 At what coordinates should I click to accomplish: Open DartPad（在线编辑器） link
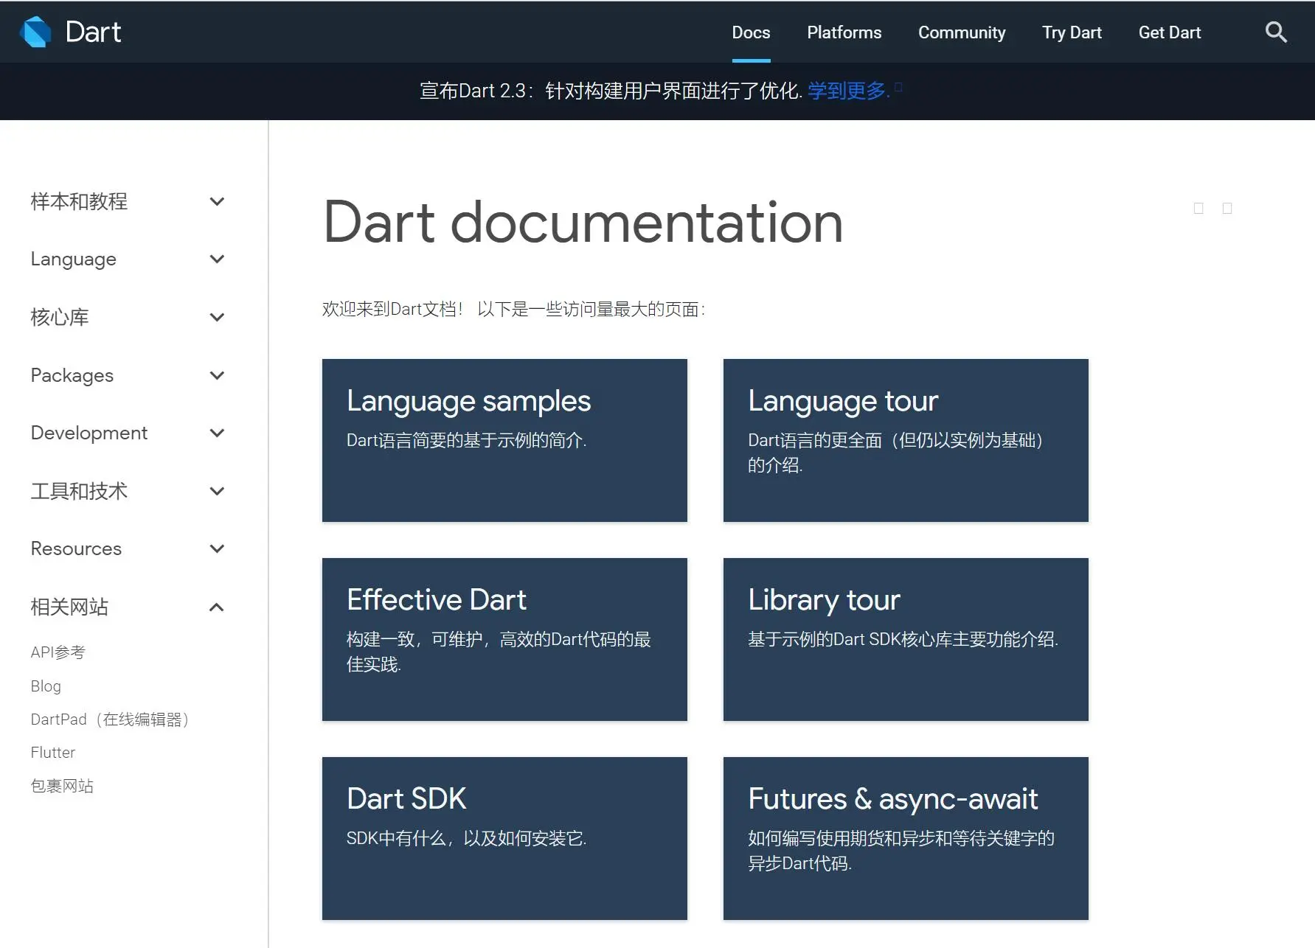coord(110,719)
